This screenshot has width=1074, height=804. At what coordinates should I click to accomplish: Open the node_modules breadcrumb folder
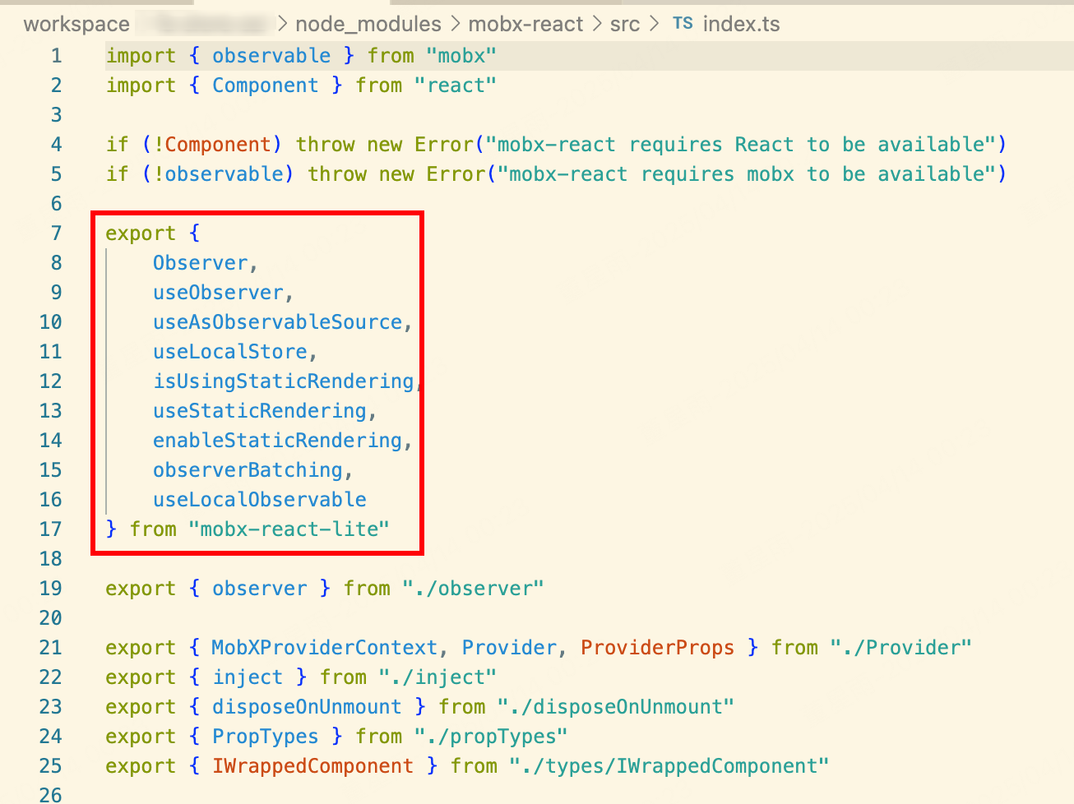click(x=368, y=24)
